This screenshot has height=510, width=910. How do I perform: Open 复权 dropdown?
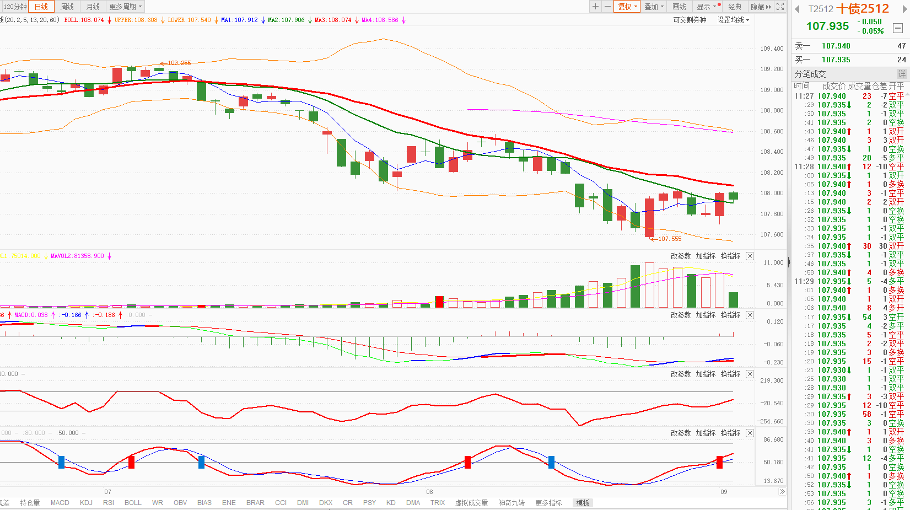click(x=627, y=7)
